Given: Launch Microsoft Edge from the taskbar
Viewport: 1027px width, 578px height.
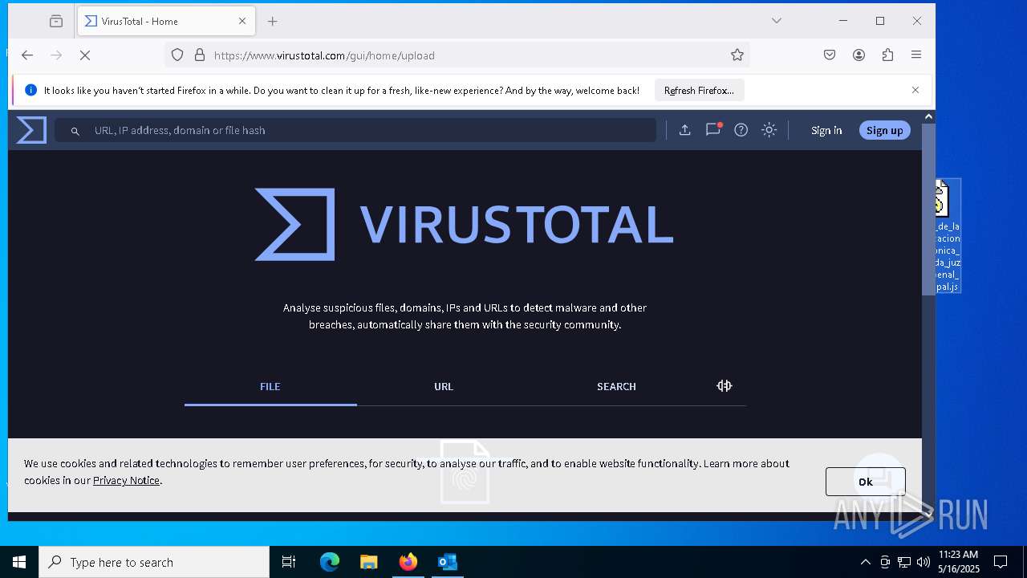Looking at the screenshot, I should click(330, 562).
